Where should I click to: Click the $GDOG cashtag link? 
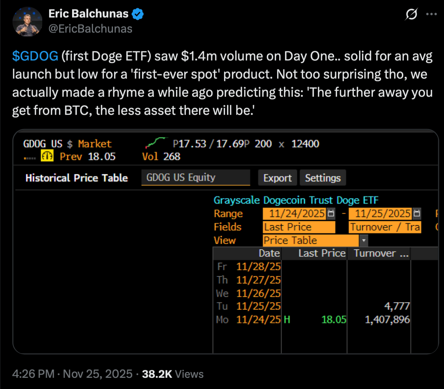click(35, 56)
